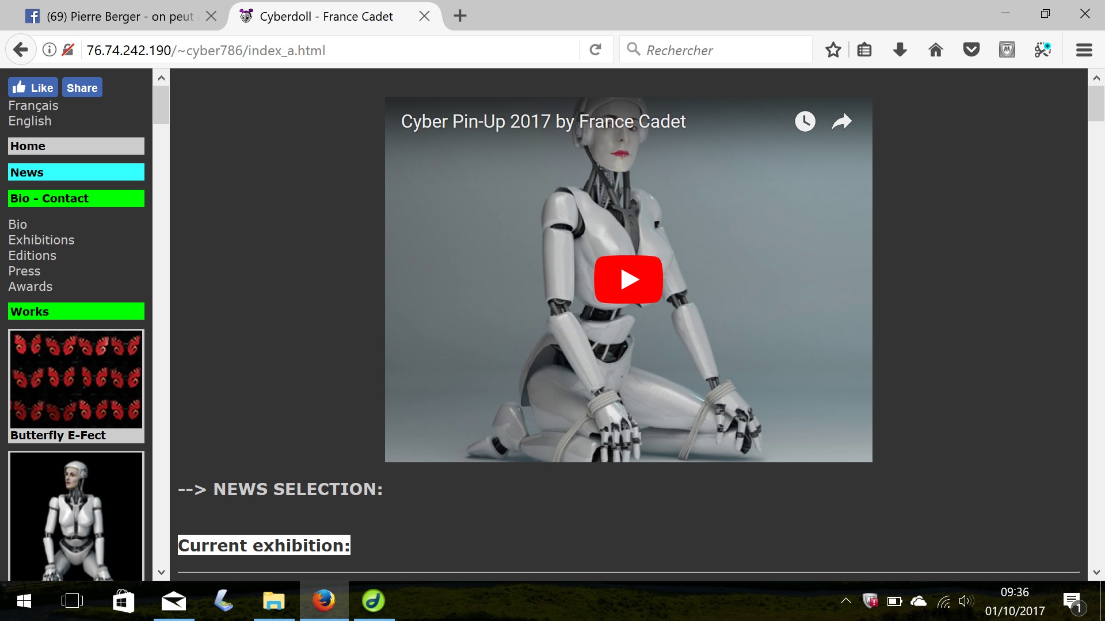Viewport: 1105px width, 621px height.
Task: Open the Mail app in taskbar
Action: 173,601
